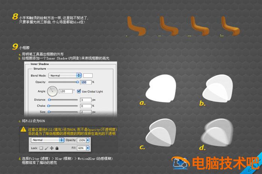Click the layer Opacity 100% field

point(82,140)
